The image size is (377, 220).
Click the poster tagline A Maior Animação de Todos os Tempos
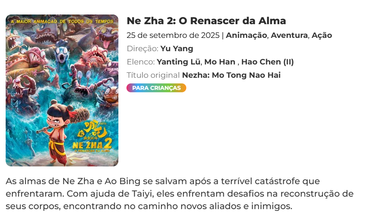coord(62,21)
